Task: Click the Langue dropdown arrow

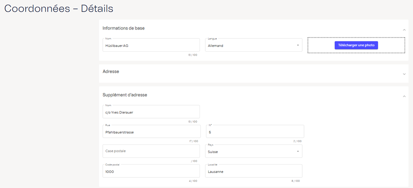Action: [297, 45]
